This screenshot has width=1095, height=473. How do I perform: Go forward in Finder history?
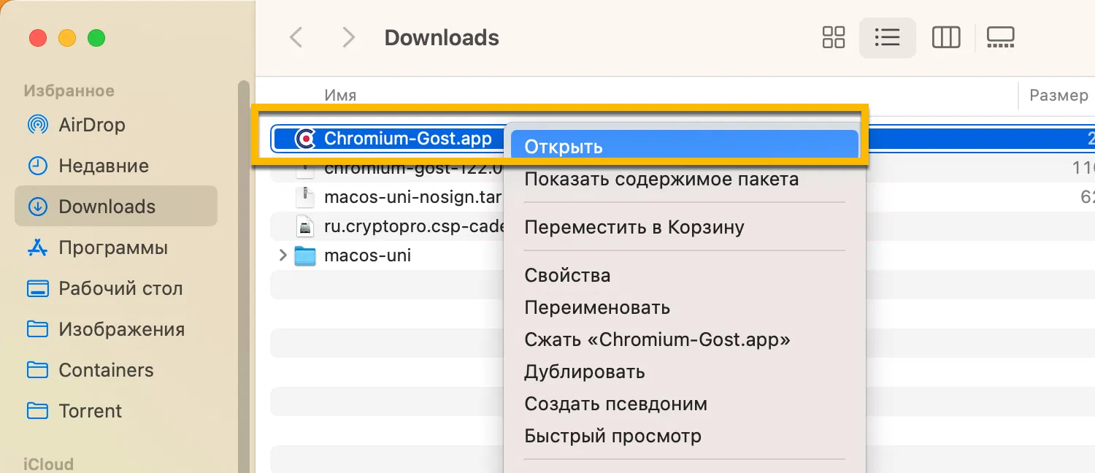click(348, 37)
